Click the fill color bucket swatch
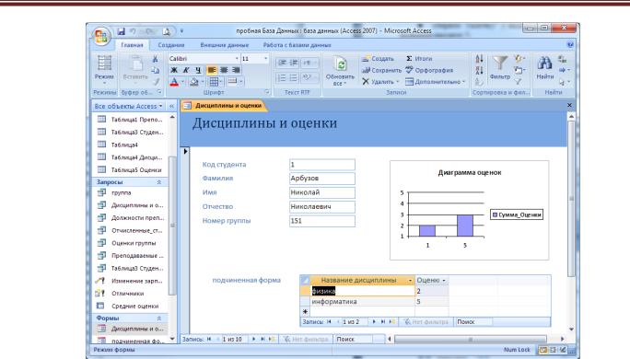 pos(194,82)
